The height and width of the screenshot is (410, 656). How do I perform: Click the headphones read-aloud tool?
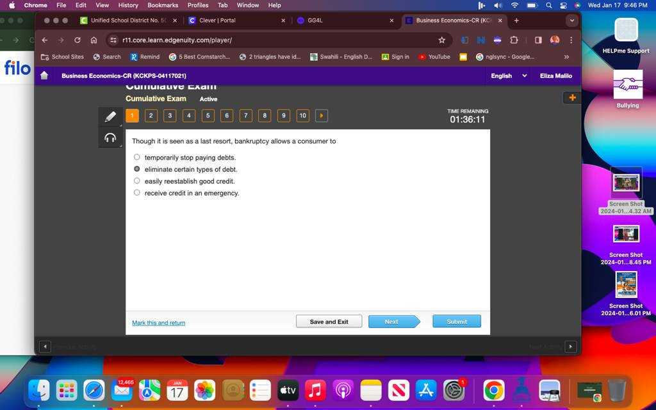(110, 138)
